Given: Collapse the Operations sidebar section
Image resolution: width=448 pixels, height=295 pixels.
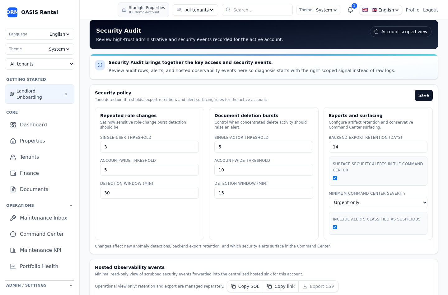Looking at the screenshot, I should 71,206.
